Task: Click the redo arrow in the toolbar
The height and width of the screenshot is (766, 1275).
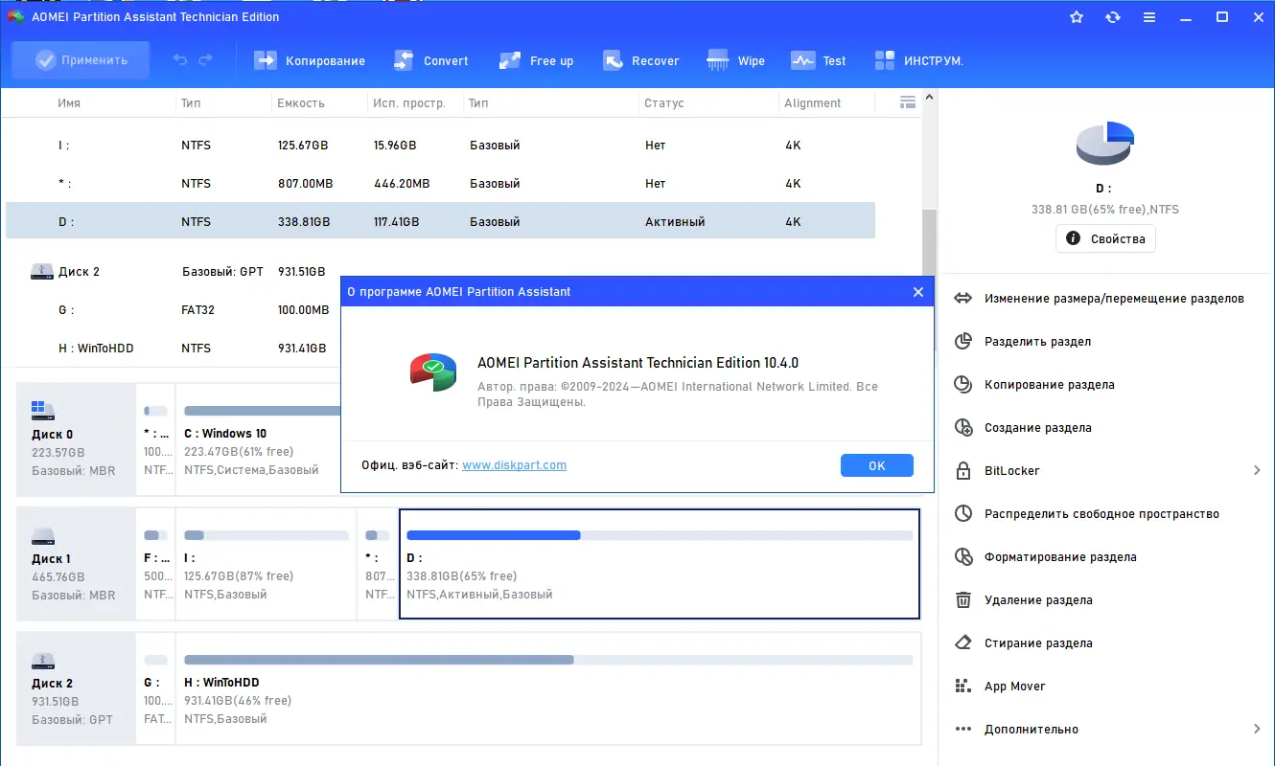Action: [205, 60]
